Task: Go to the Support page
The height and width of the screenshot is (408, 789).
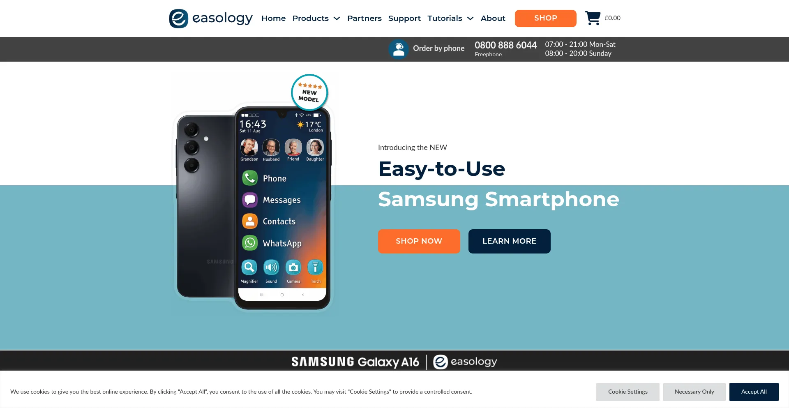Action: pyautogui.click(x=404, y=18)
